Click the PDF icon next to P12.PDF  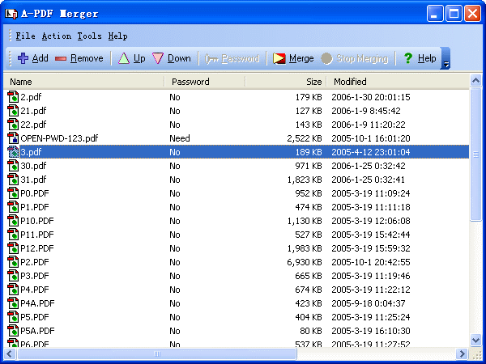point(13,248)
